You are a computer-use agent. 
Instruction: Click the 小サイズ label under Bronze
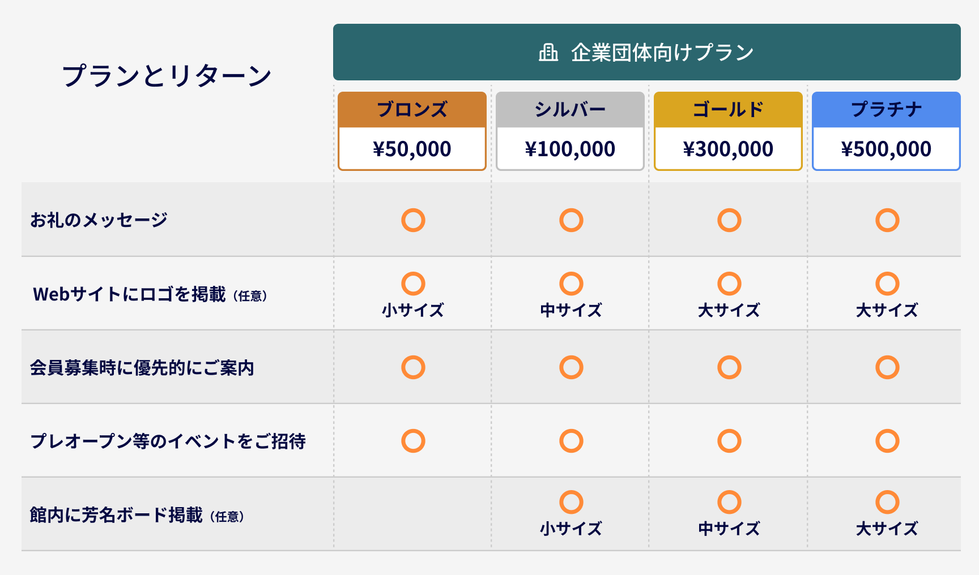click(412, 310)
